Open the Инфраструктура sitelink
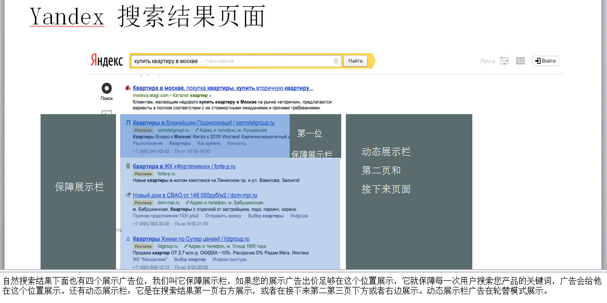Screen dimensions: 607x303 (229, 259)
